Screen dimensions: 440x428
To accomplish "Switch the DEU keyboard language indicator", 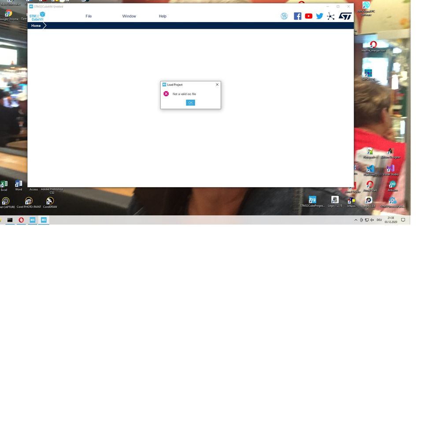I will (379, 220).
